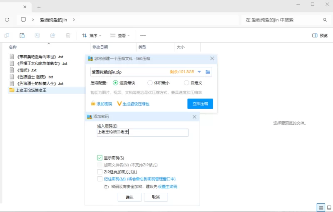Open the archive path dropdown arrow
The width and height of the screenshot is (333, 212).
click(199, 72)
